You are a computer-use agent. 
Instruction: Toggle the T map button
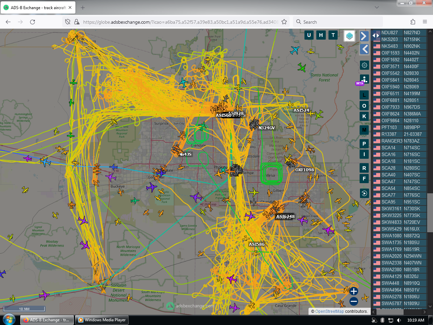[x=333, y=35]
